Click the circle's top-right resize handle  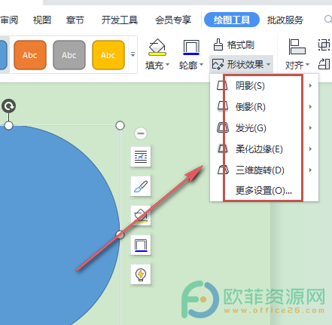pos(120,125)
